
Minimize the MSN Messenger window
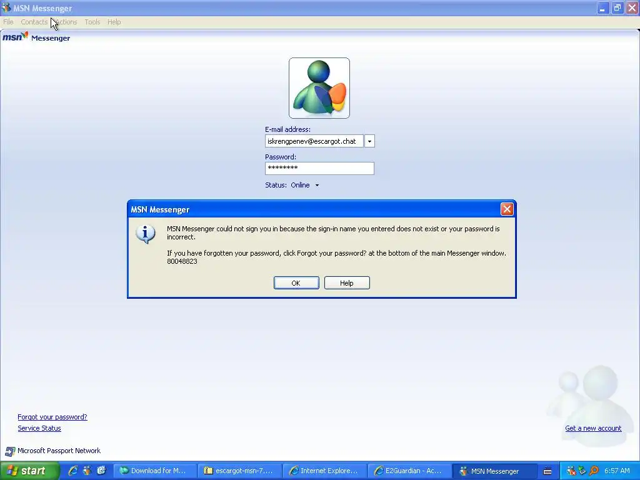coord(602,8)
